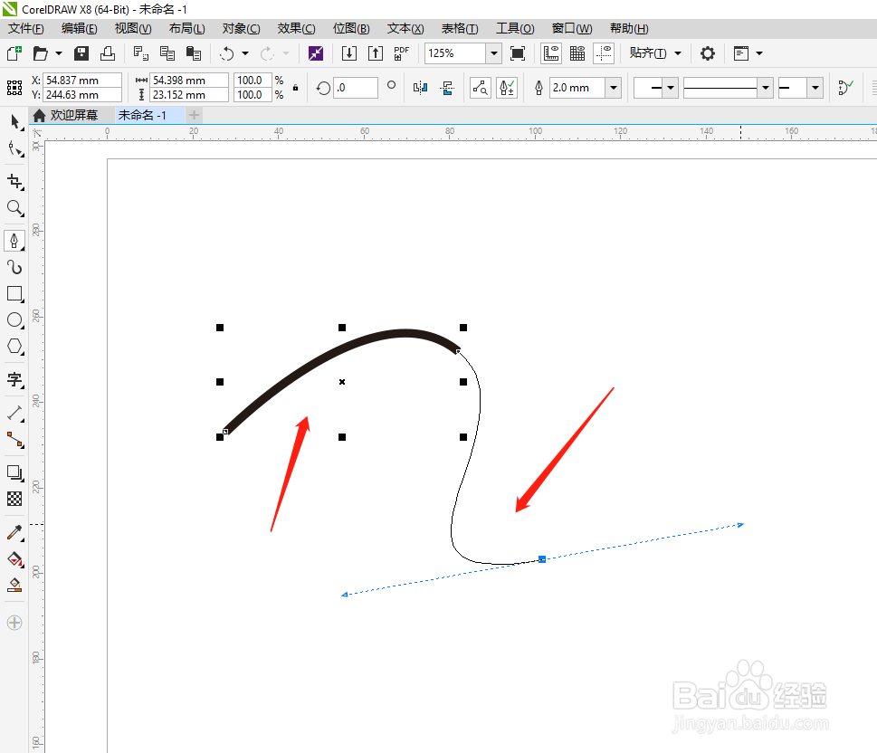The width and height of the screenshot is (877, 753).
Task: Save the document with disk icon
Action: click(81, 53)
